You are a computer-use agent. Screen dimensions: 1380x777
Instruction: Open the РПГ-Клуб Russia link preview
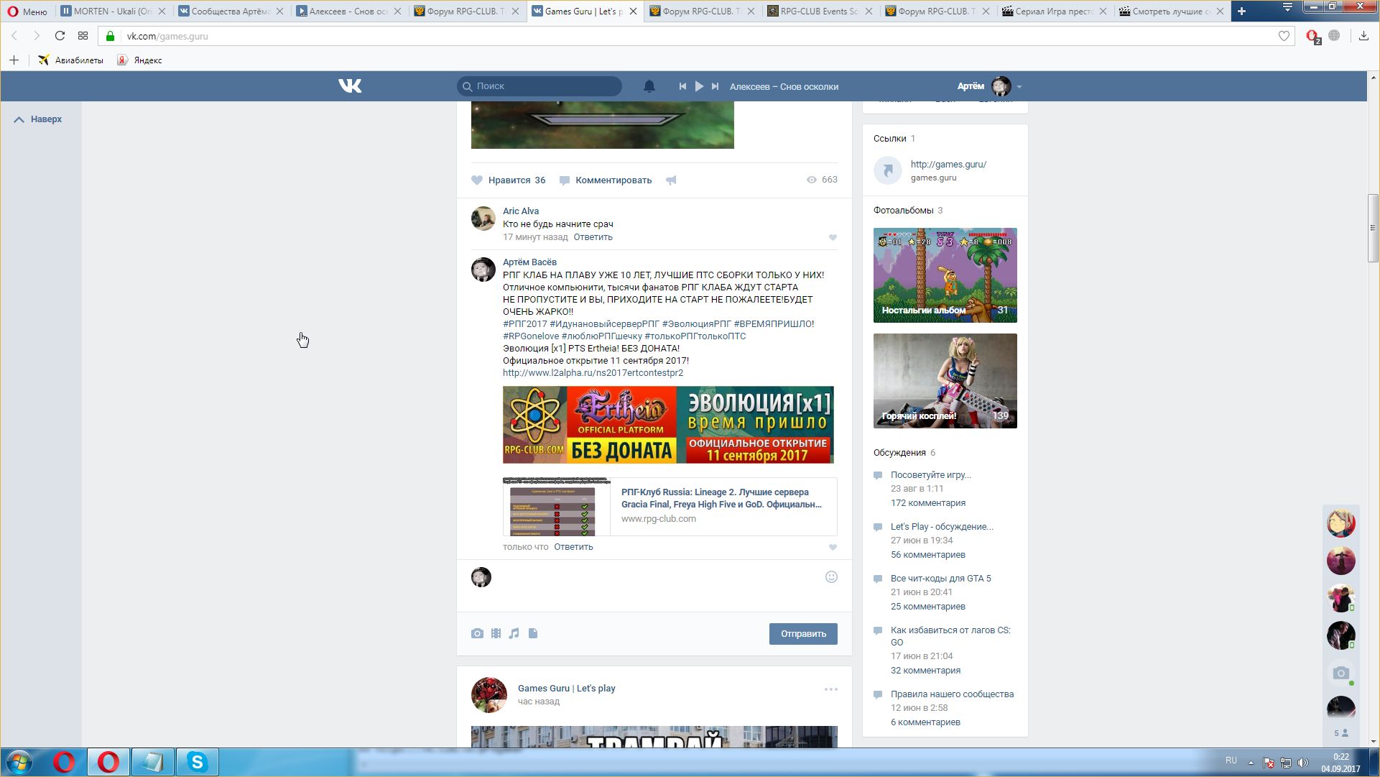click(670, 507)
